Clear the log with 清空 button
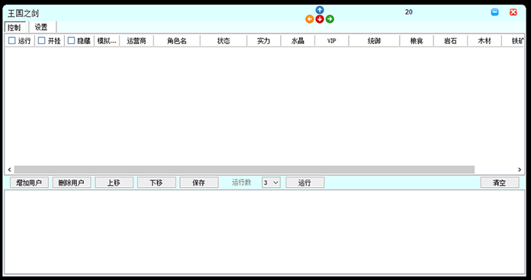Image resolution: width=531 pixels, height=280 pixels. click(500, 183)
